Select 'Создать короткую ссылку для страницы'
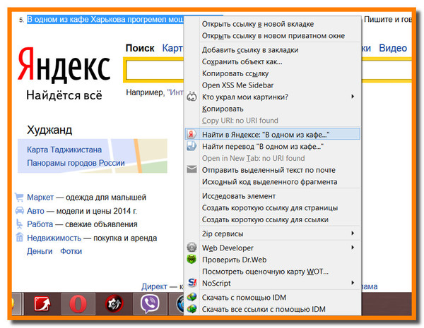Image resolution: width=424 pixels, height=328 pixels. (270, 208)
